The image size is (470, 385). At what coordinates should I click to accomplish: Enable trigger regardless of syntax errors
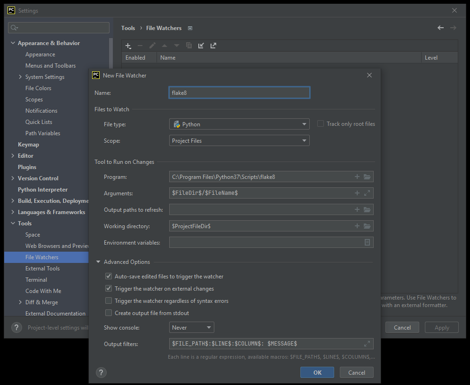109,301
